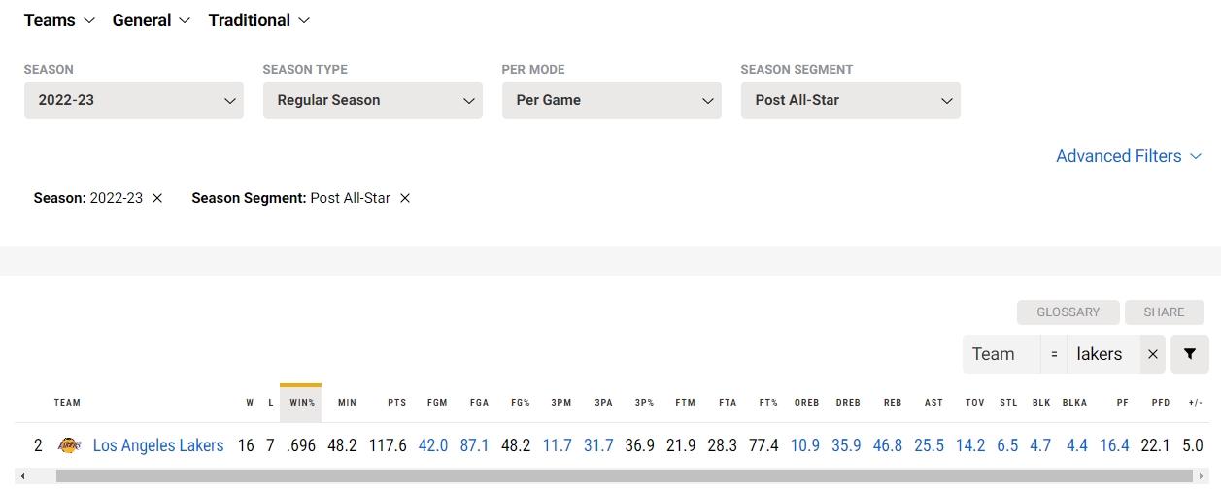Open the Season Segment dropdown
The image size is (1221, 492).
click(851, 100)
